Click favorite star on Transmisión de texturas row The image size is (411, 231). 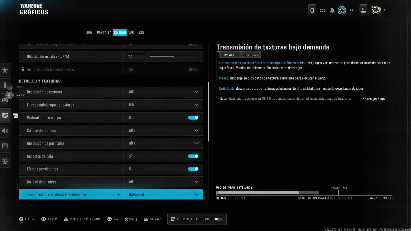(x=118, y=195)
